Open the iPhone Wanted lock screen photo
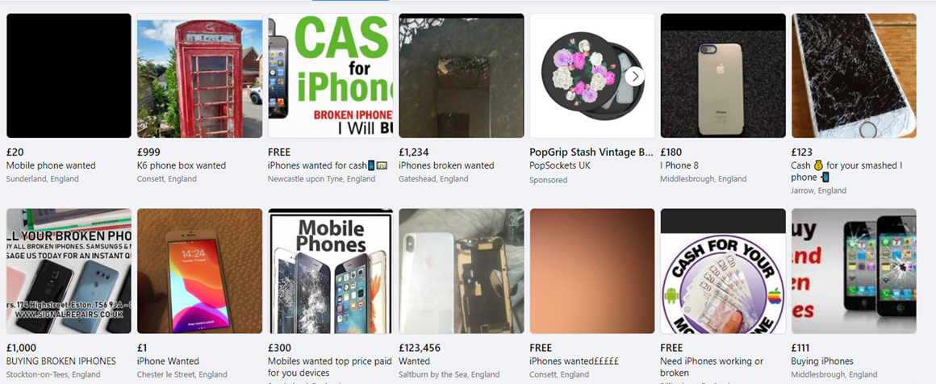 point(200,271)
